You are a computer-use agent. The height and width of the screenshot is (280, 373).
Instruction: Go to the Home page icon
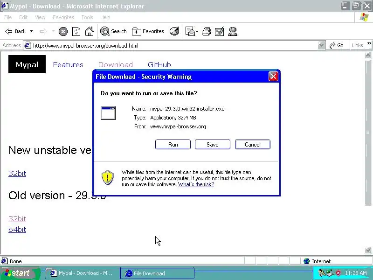click(x=89, y=31)
